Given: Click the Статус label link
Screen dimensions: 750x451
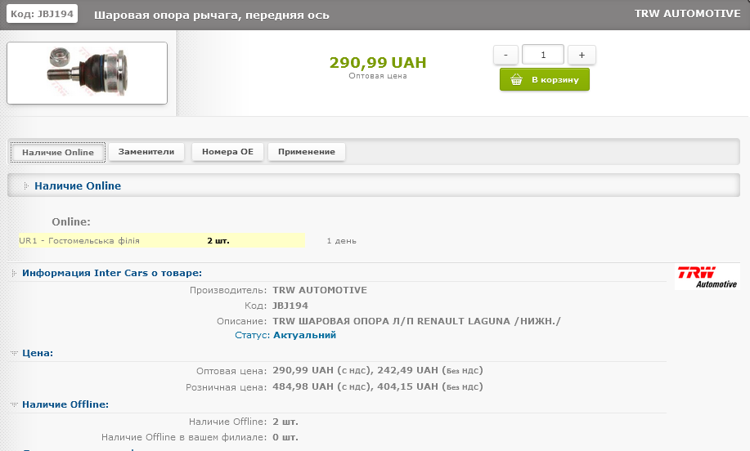Looking at the screenshot, I should tap(252, 335).
